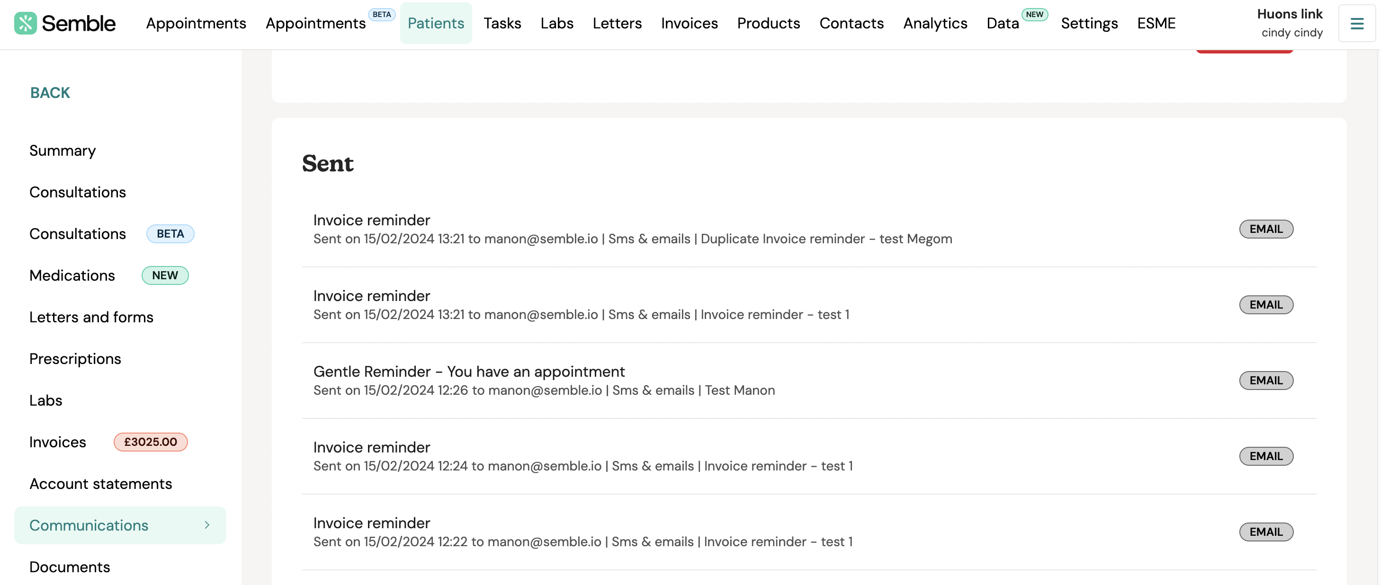Viewport: 1380px width, 585px height.
Task: Open the hamburger menu icon
Action: click(1356, 23)
